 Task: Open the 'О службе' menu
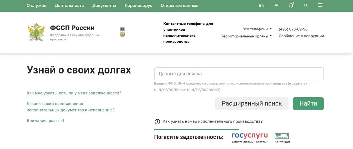[36, 6]
